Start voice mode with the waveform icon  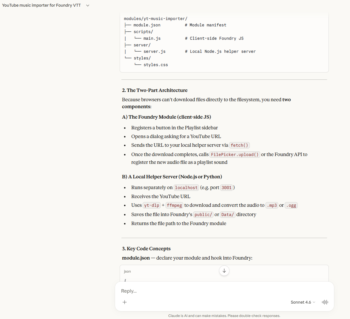pos(325,302)
